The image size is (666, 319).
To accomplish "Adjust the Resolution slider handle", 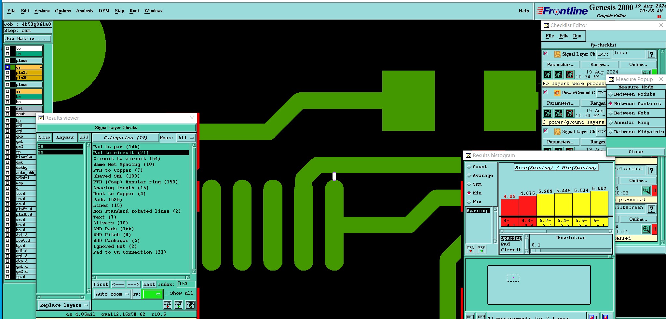I will tap(536, 251).
